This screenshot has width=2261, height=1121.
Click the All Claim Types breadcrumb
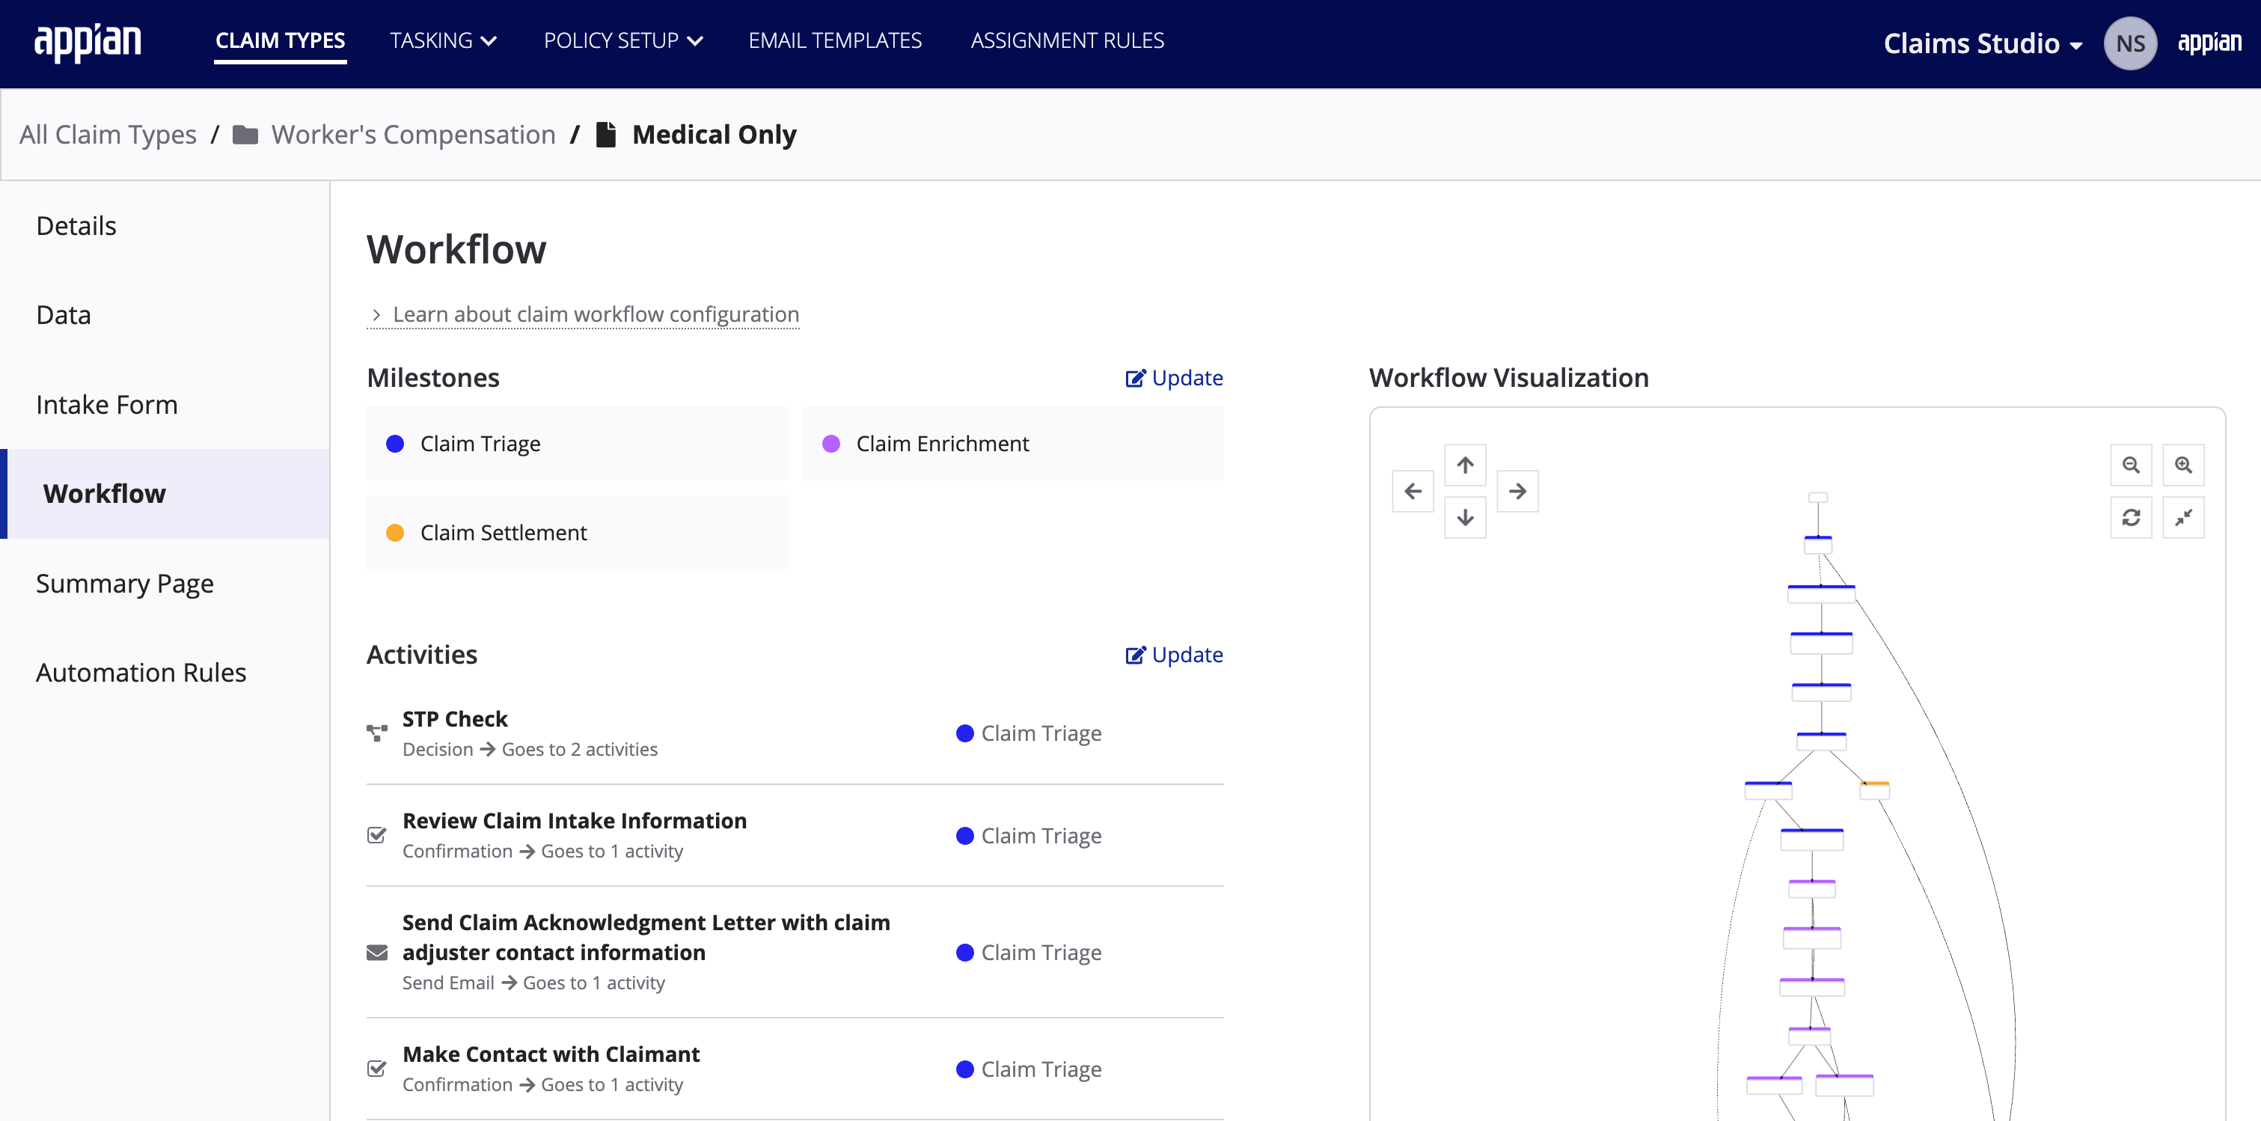108,134
